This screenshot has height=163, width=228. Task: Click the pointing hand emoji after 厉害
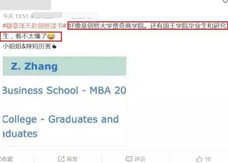[x=54, y=46]
